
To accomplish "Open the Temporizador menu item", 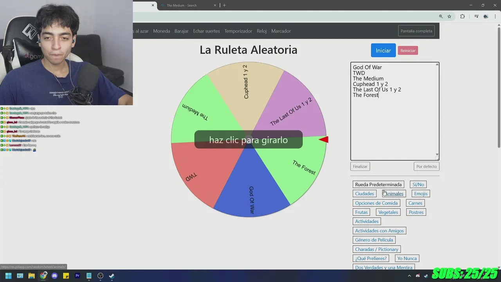I will [238, 31].
